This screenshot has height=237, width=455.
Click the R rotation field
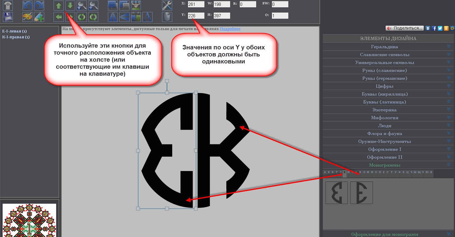248,4
